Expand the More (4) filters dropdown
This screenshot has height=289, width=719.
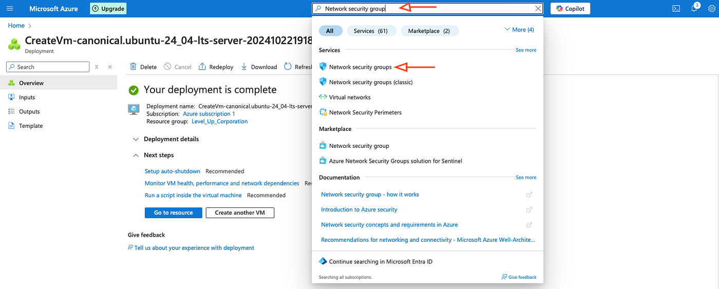click(519, 30)
